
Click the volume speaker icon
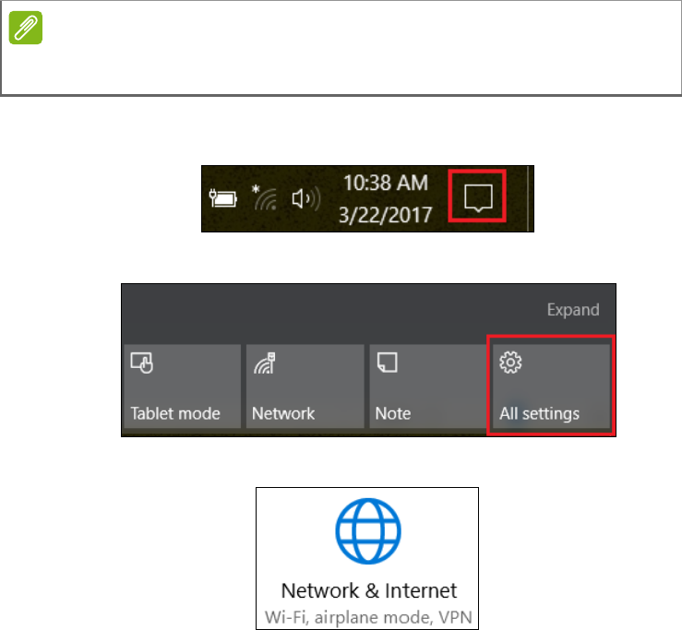click(305, 198)
